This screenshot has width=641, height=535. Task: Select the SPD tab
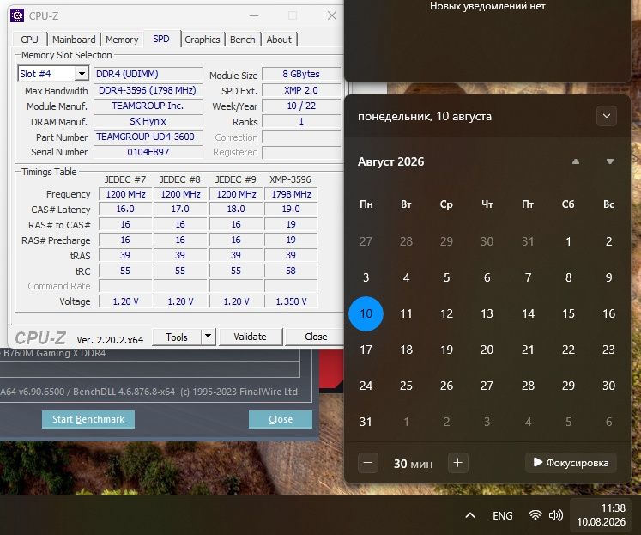[161, 39]
